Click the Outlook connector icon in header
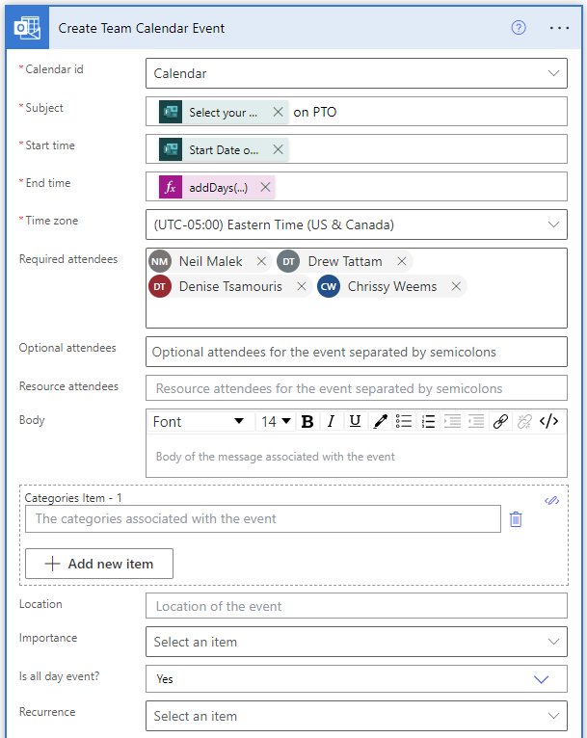Viewport: 587px width, 738px height. tap(27, 28)
